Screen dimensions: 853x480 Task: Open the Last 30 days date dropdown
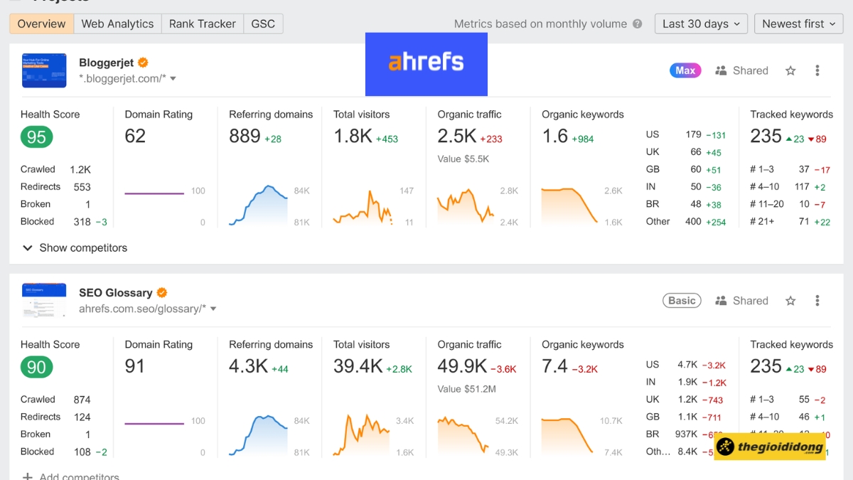pos(701,23)
